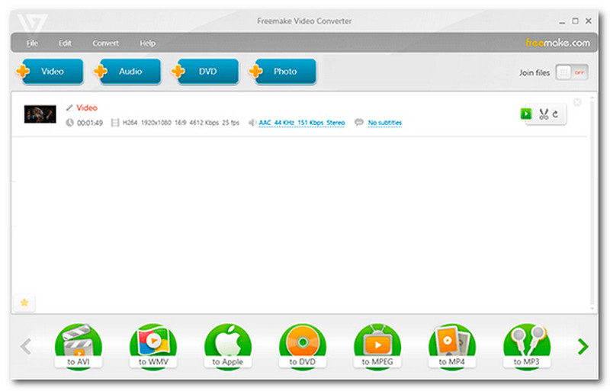
Task: Choose the to MP4 conversion icon
Action: [x=452, y=346]
